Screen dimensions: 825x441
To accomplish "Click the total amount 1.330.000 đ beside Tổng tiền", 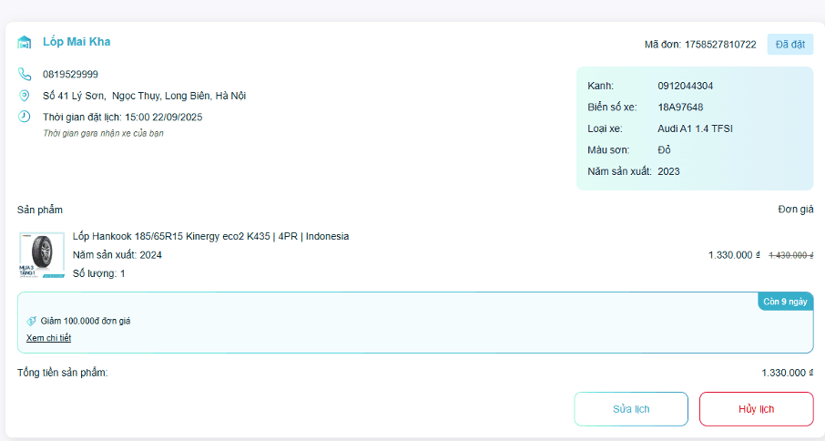I will pyautogui.click(x=787, y=373).
